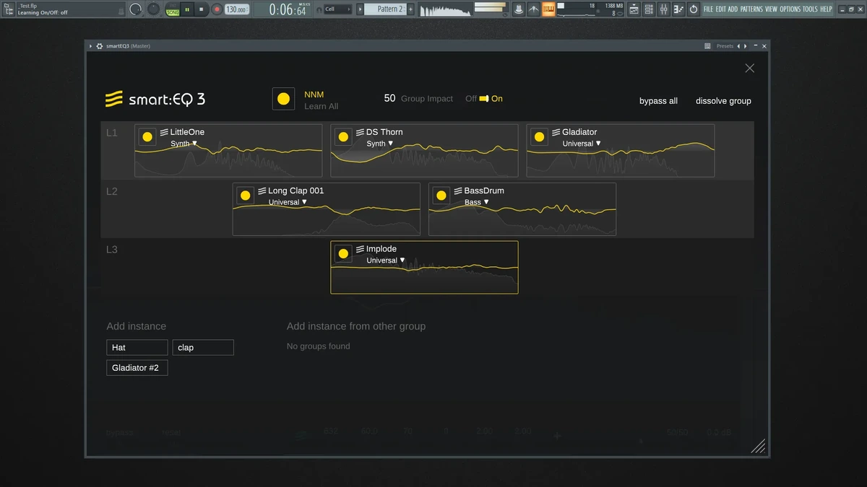Screen dimensions: 867x487
Task: Click the preset browser grid icon
Action: (707, 46)
